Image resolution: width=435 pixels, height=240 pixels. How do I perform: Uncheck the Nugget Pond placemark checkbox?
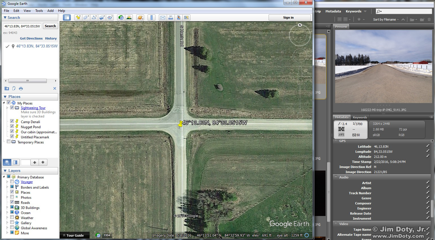pyautogui.click(x=12, y=126)
